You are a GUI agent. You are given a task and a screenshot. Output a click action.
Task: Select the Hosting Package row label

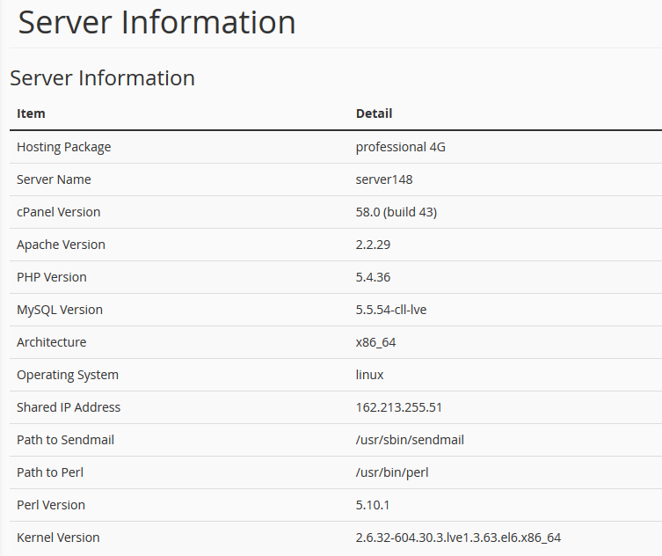(x=64, y=147)
